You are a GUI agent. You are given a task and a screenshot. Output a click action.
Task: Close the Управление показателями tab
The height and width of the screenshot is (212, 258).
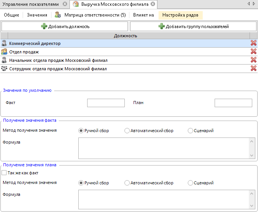pos(64,4)
